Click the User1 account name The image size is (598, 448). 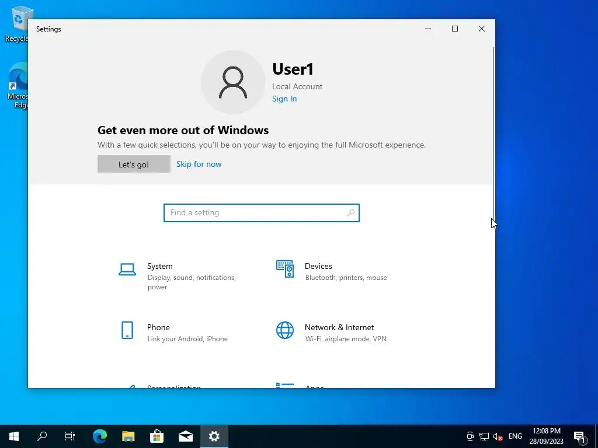pos(293,69)
